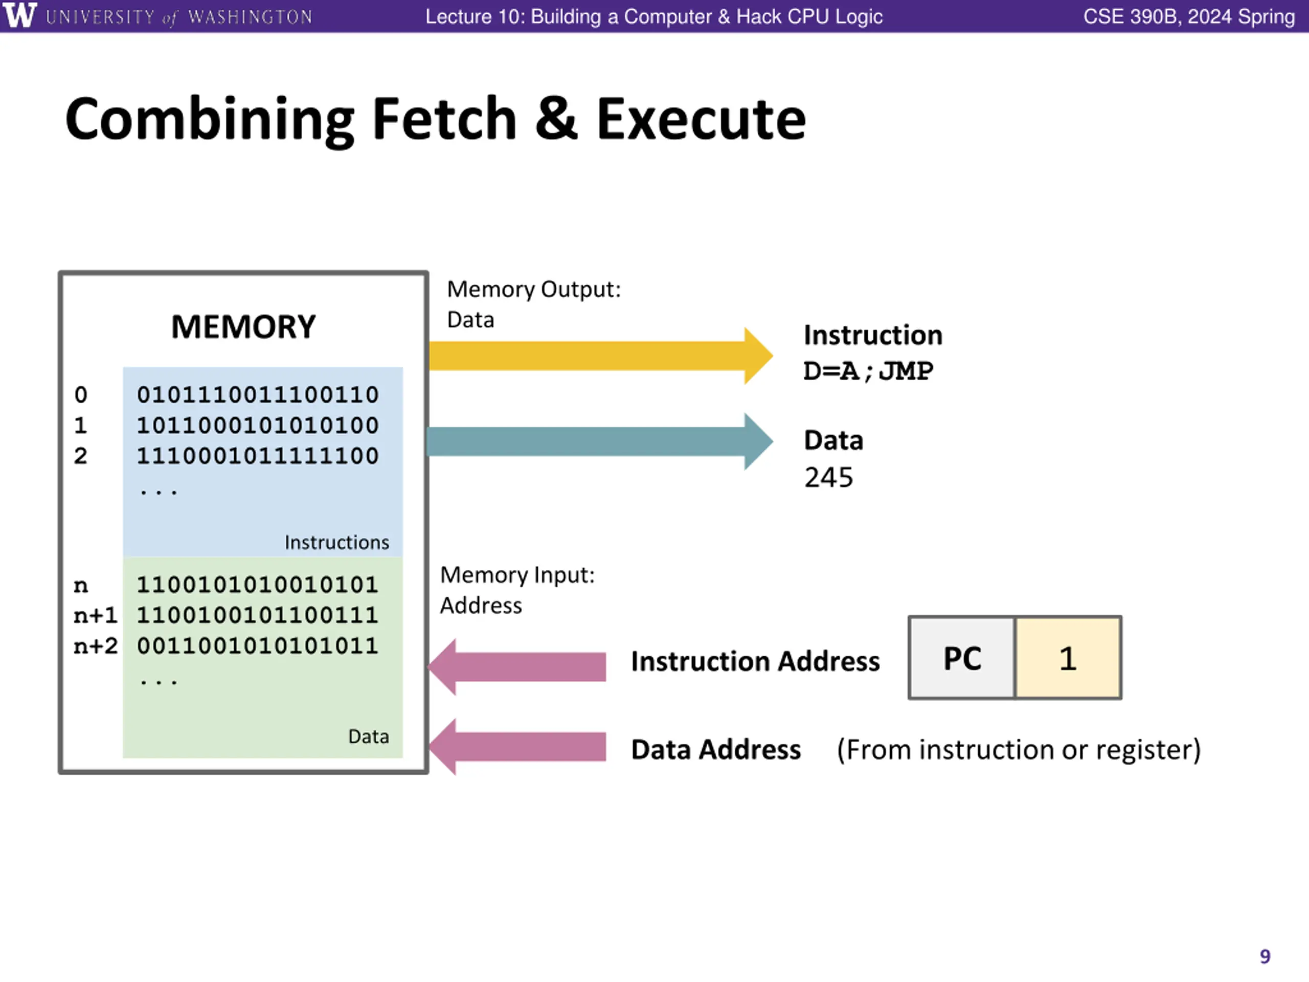
Task: Click the data value '245'
Action: [x=828, y=478]
